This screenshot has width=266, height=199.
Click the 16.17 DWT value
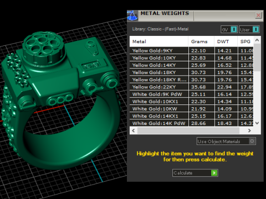coord(224,116)
